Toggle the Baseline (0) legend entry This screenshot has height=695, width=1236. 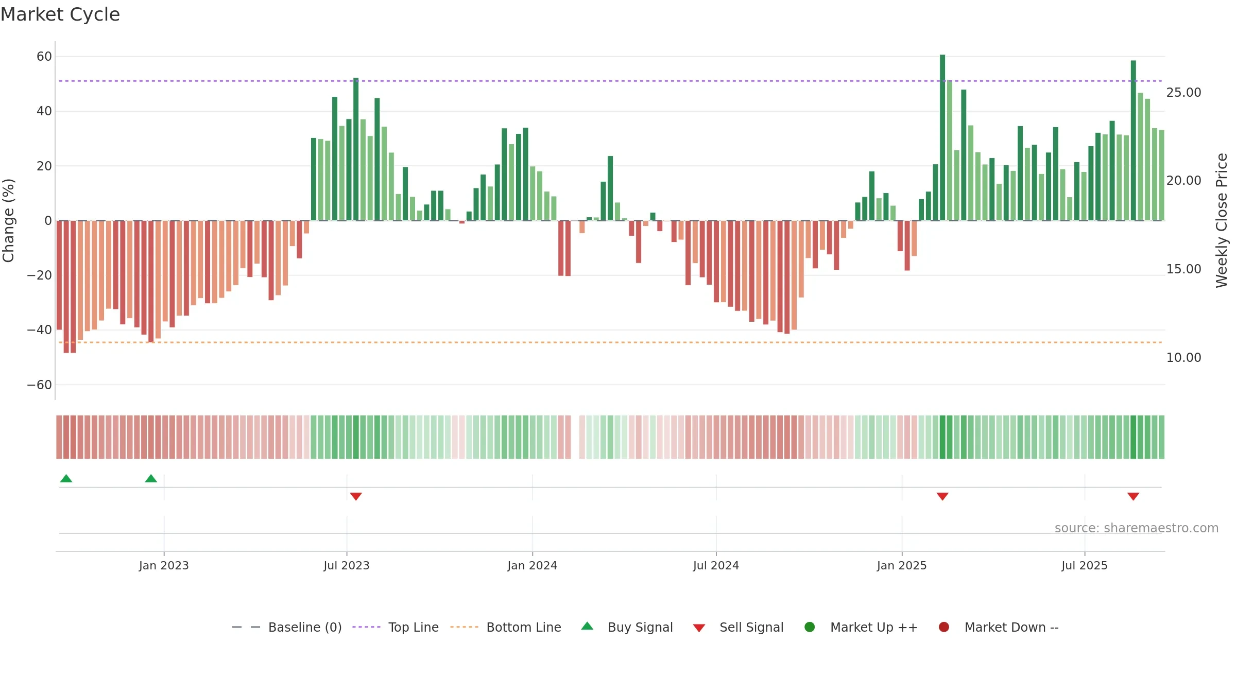click(x=305, y=627)
